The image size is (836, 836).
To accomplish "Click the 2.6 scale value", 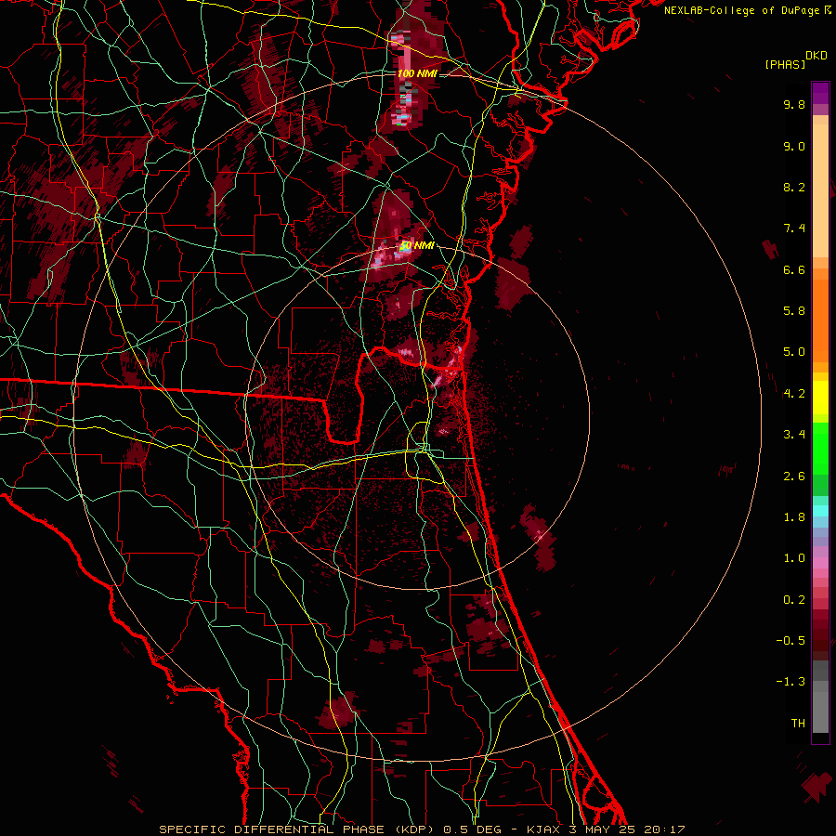I will click(x=794, y=477).
